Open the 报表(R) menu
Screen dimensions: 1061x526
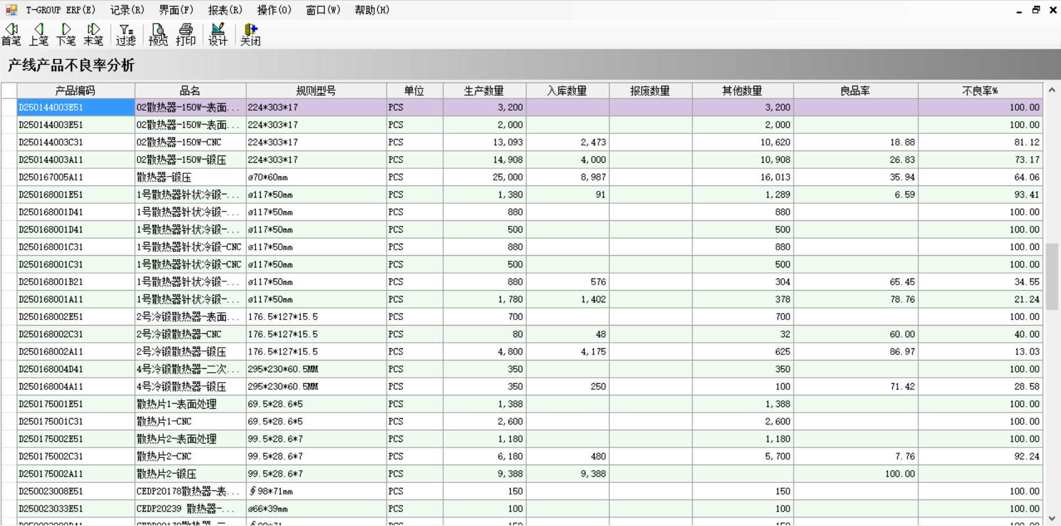pyautogui.click(x=225, y=10)
